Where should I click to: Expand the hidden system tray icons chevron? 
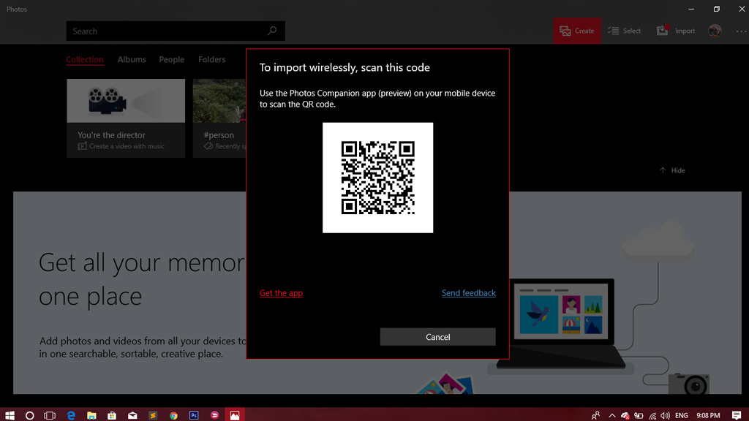pos(612,415)
